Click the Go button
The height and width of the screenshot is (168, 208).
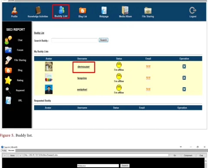[x=175, y=155]
